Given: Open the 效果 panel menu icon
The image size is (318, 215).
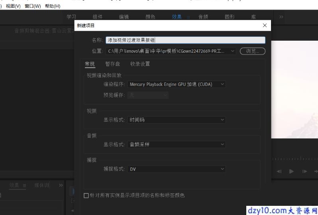Looking at the screenshot, I should pos(24,185).
